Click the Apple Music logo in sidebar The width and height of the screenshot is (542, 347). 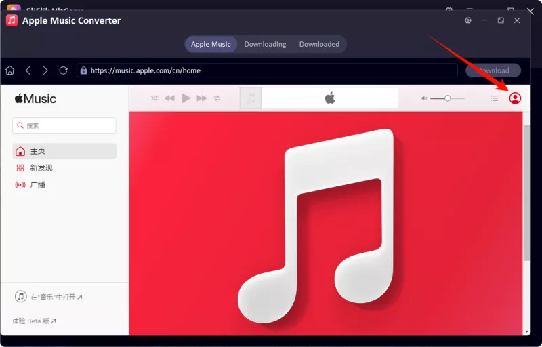pyautogui.click(x=35, y=99)
